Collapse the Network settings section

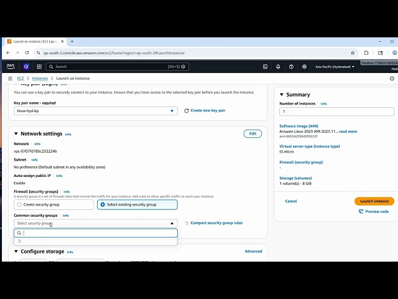coord(16,134)
